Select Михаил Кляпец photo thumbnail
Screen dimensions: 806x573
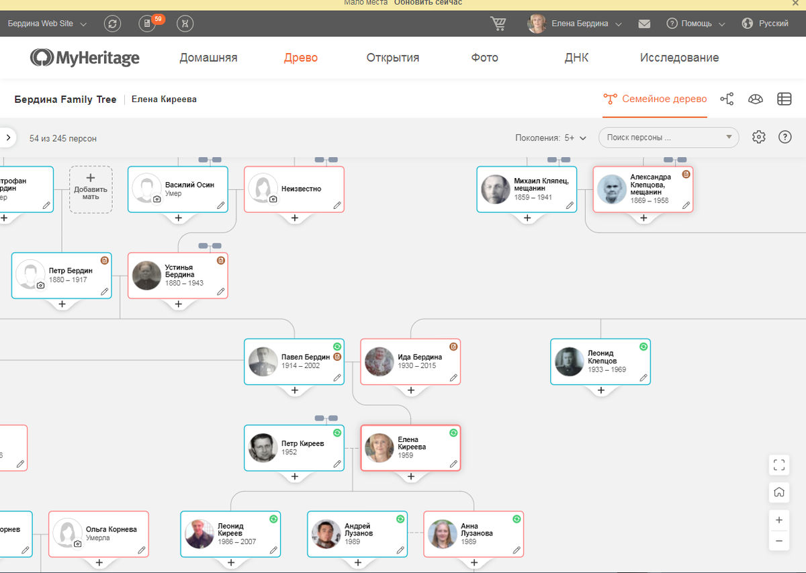[x=495, y=189]
